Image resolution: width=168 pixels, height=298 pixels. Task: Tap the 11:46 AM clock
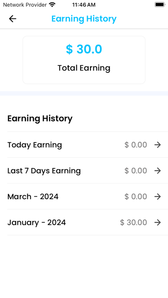pos(84,5)
